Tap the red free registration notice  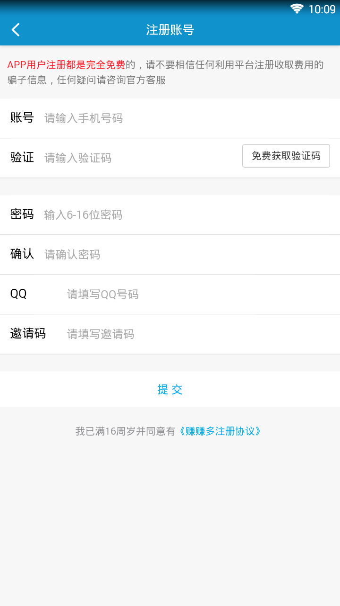(66, 65)
